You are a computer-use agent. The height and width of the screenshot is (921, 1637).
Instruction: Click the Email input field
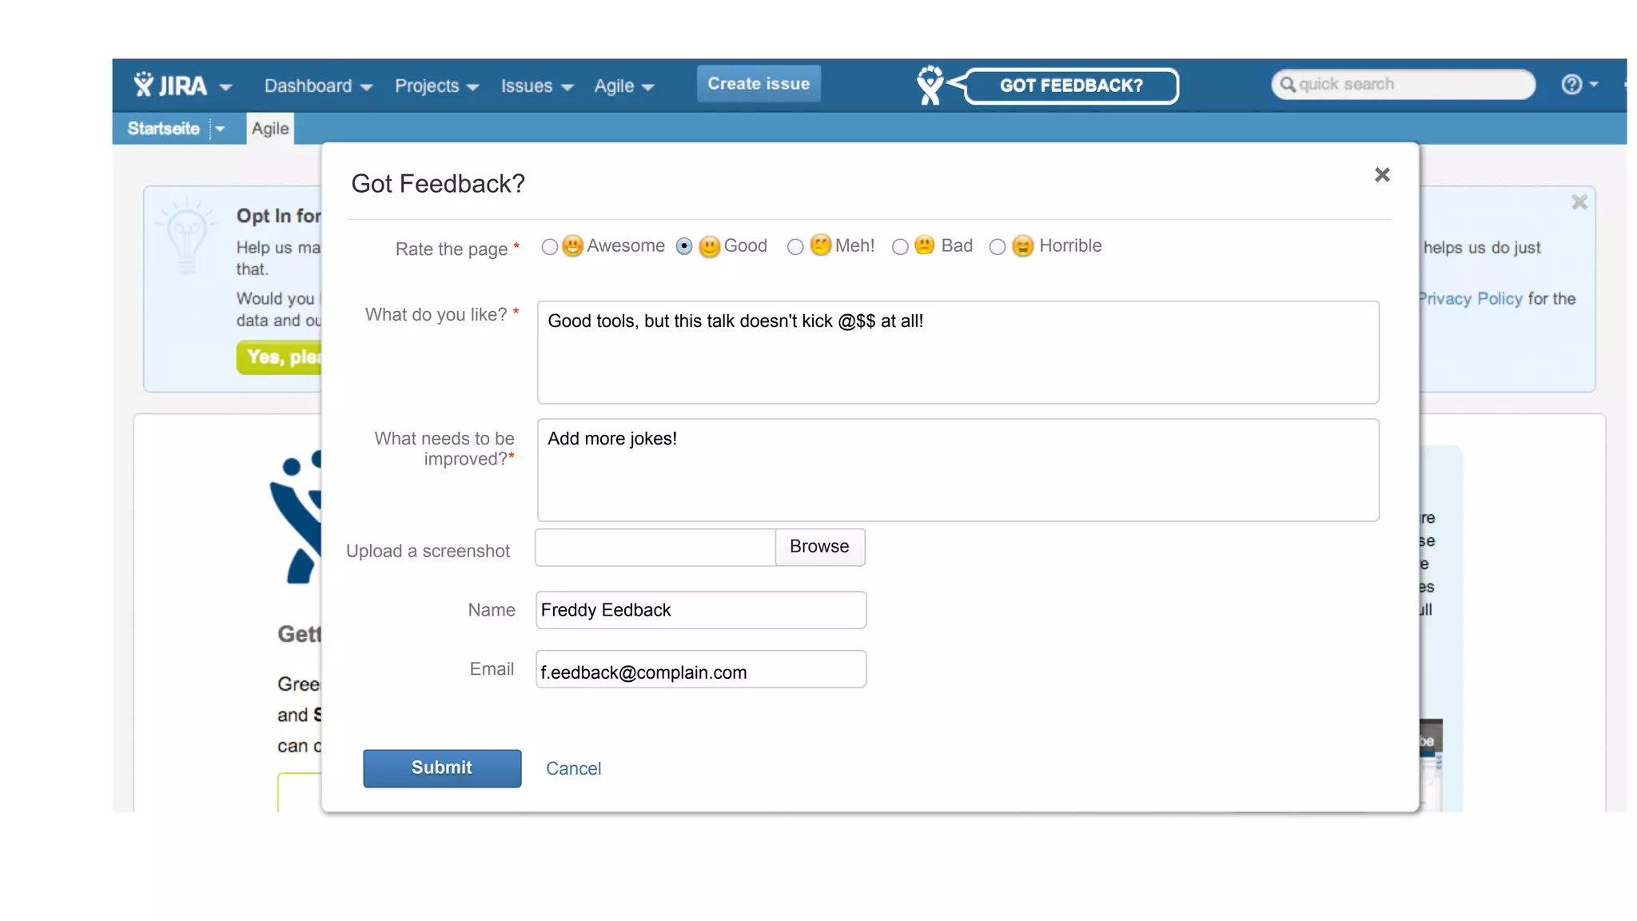click(701, 669)
